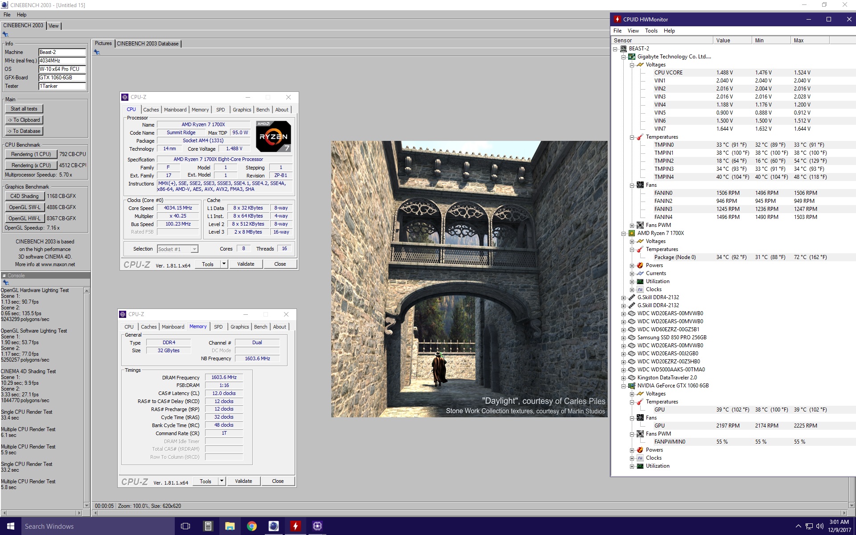Run Rendering (1 CPU) benchmark

31,154
